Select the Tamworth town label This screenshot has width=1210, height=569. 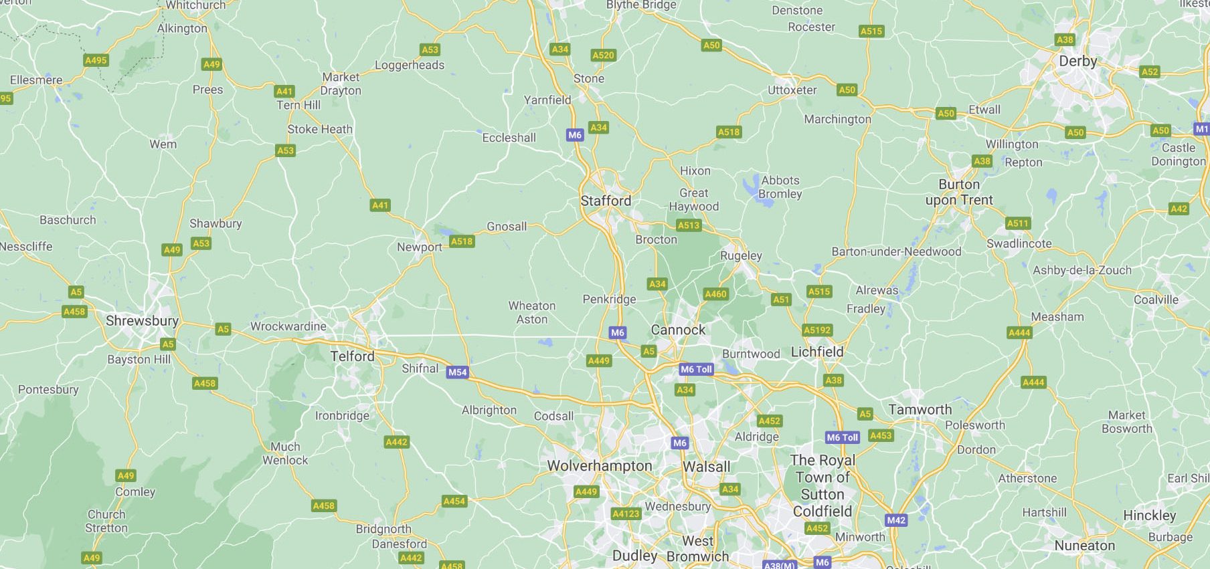pyautogui.click(x=920, y=410)
